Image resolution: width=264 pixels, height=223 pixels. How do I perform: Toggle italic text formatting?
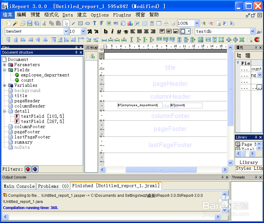(112, 31)
